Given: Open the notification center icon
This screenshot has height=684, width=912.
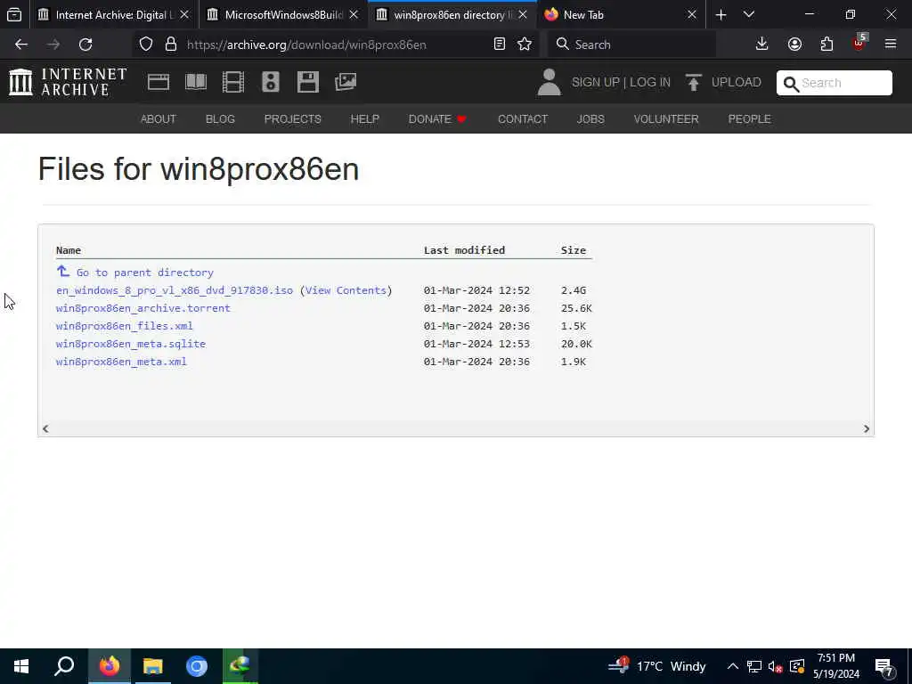Looking at the screenshot, I should point(884,666).
